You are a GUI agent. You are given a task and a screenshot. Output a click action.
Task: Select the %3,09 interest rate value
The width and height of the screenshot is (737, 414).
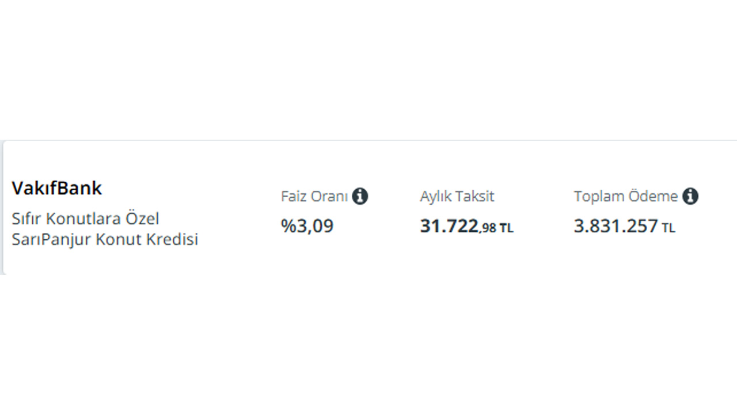307,226
